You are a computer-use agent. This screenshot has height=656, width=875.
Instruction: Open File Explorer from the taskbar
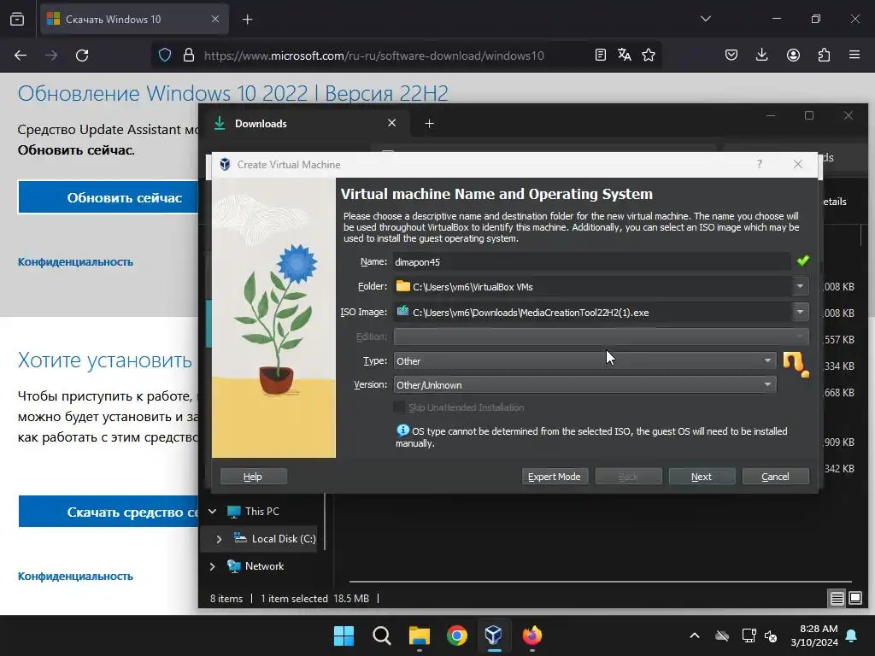tap(419, 635)
